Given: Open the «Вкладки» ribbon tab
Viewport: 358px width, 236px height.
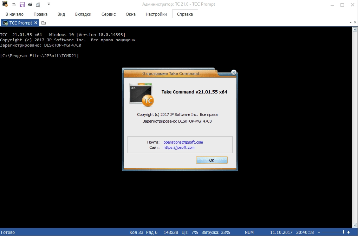Looking at the screenshot, I should coord(83,14).
